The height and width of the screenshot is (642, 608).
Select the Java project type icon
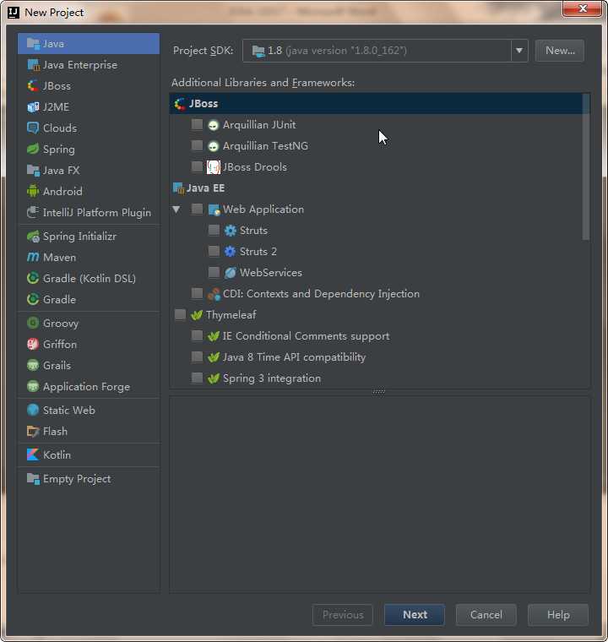(x=33, y=43)
